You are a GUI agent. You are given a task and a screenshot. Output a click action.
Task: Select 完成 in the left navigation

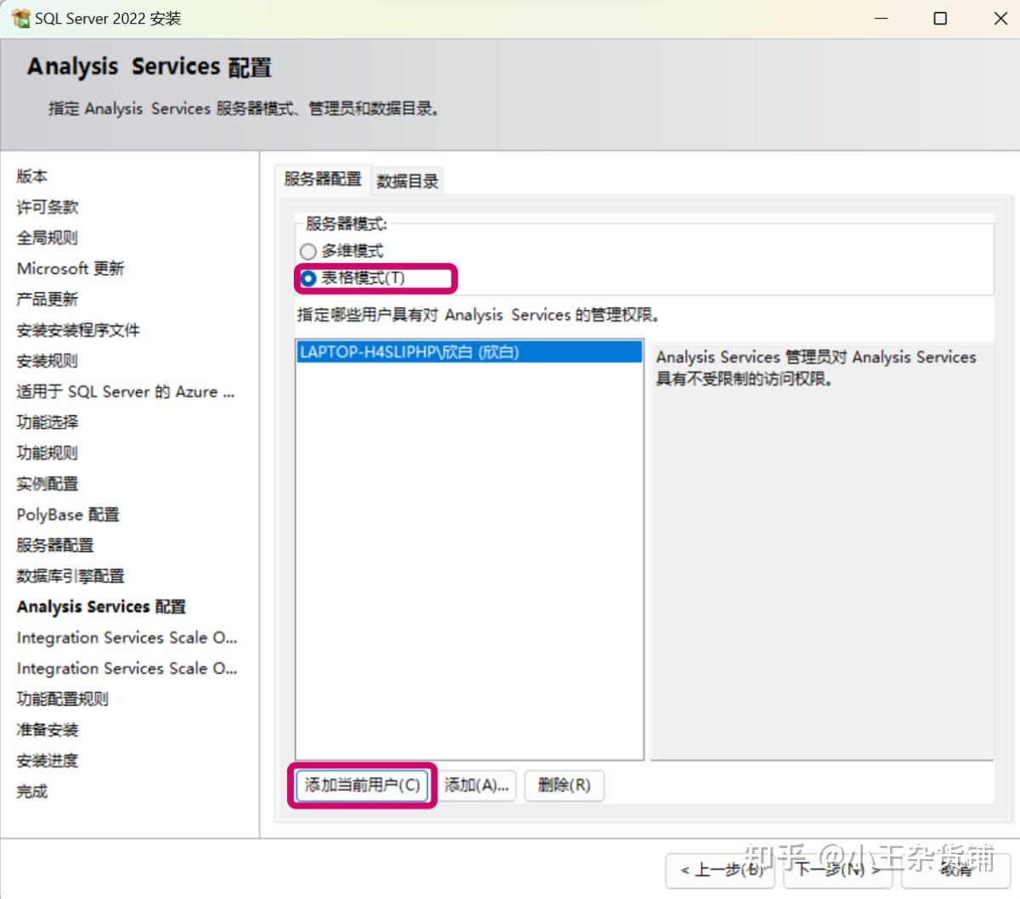pos(31,791)
